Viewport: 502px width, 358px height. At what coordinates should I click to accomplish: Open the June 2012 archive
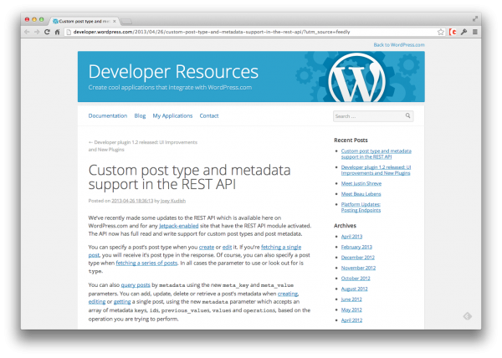(351, 299)
